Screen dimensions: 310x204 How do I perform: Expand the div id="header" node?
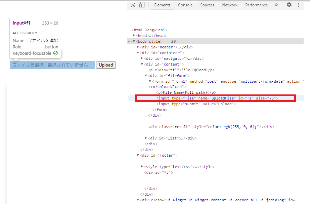[138, 47]
